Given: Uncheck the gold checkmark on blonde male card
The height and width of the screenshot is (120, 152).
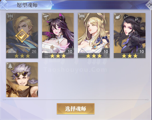Looking at the screenshot, I should click(x=22, y=36).
